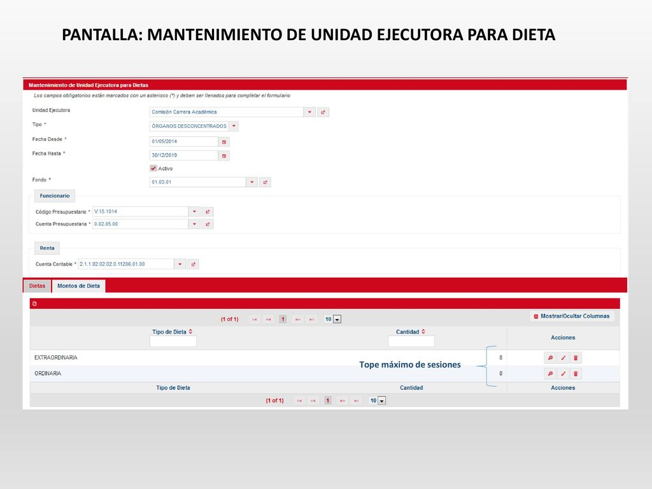Switch to the Dietas tab
Screen dimensions: 652x489
[37, 286]
